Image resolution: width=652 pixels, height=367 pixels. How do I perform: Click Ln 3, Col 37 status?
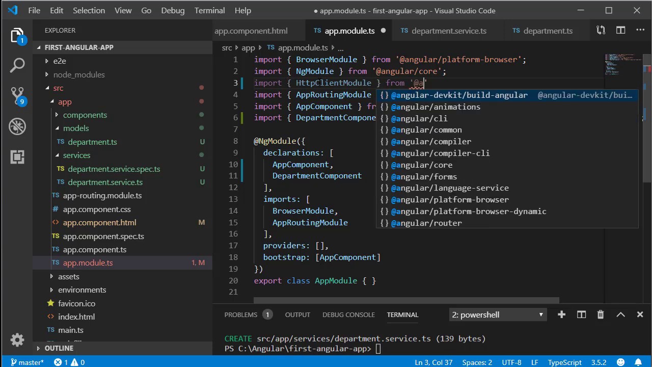433,362
